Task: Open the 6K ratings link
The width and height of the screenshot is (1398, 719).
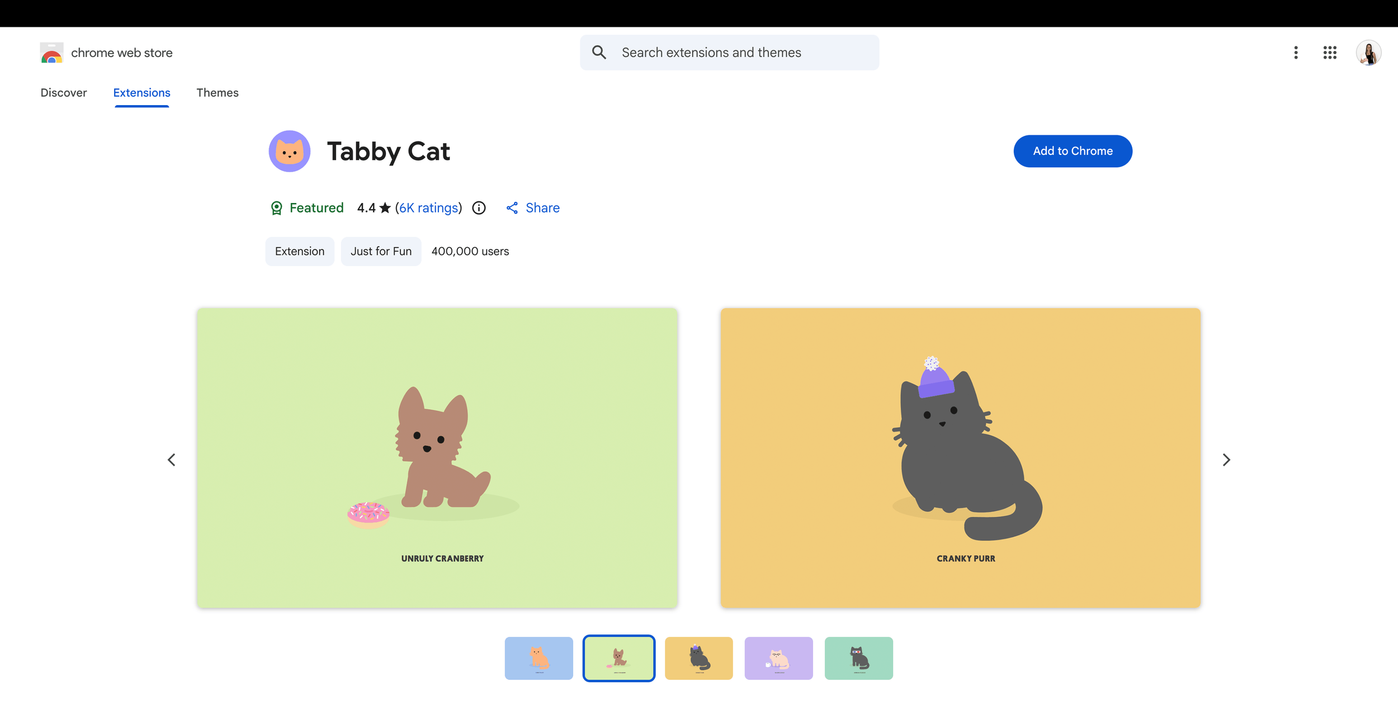Action: 429,208
